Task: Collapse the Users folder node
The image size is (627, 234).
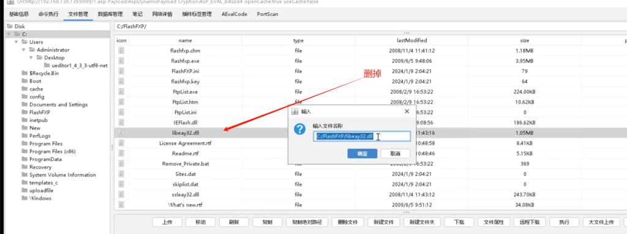Action: [16, 42]
